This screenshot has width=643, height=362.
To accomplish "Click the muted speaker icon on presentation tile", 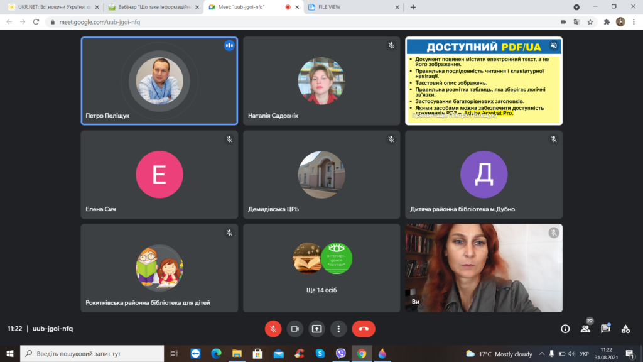I will (553, 46).
